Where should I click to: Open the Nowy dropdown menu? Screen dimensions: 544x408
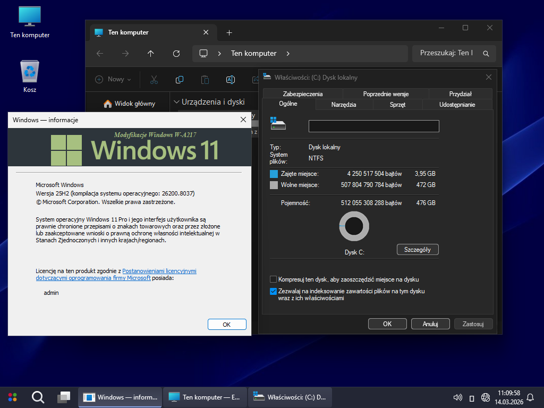coord(113,80)
